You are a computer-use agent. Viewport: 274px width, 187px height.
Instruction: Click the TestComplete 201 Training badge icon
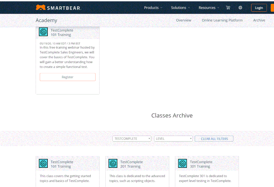pyautogui.click(x=113, y=163)
